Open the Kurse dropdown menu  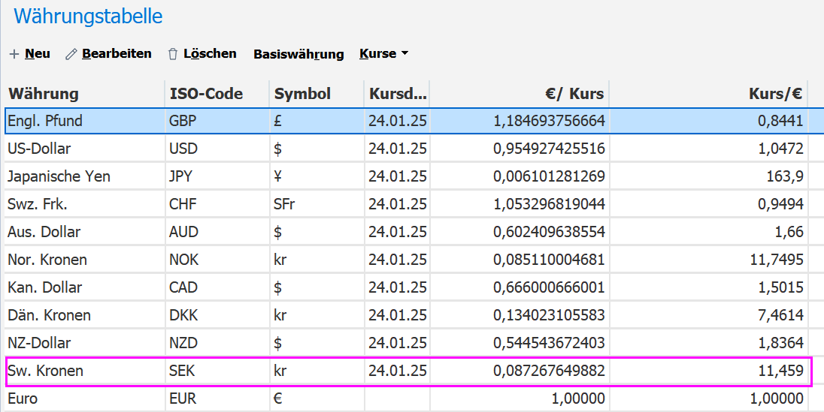[383, 54]
